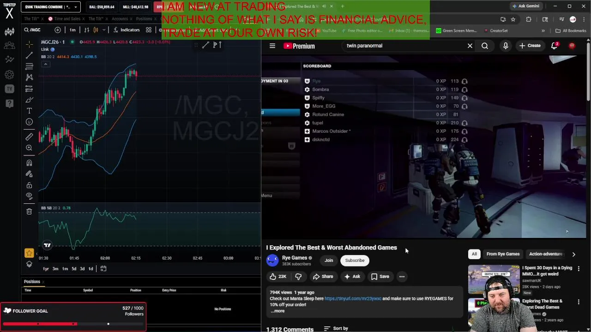Select the trend line drawing tool
The height and width of the screenshot is (332, 591).
29,55
